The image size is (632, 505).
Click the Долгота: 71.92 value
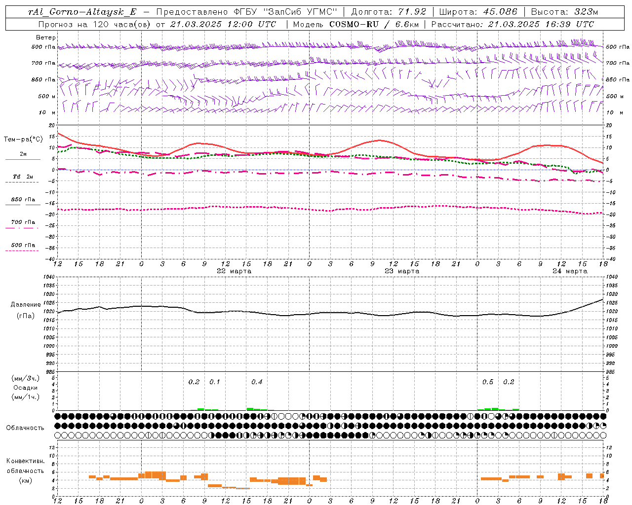click(388, 12)
